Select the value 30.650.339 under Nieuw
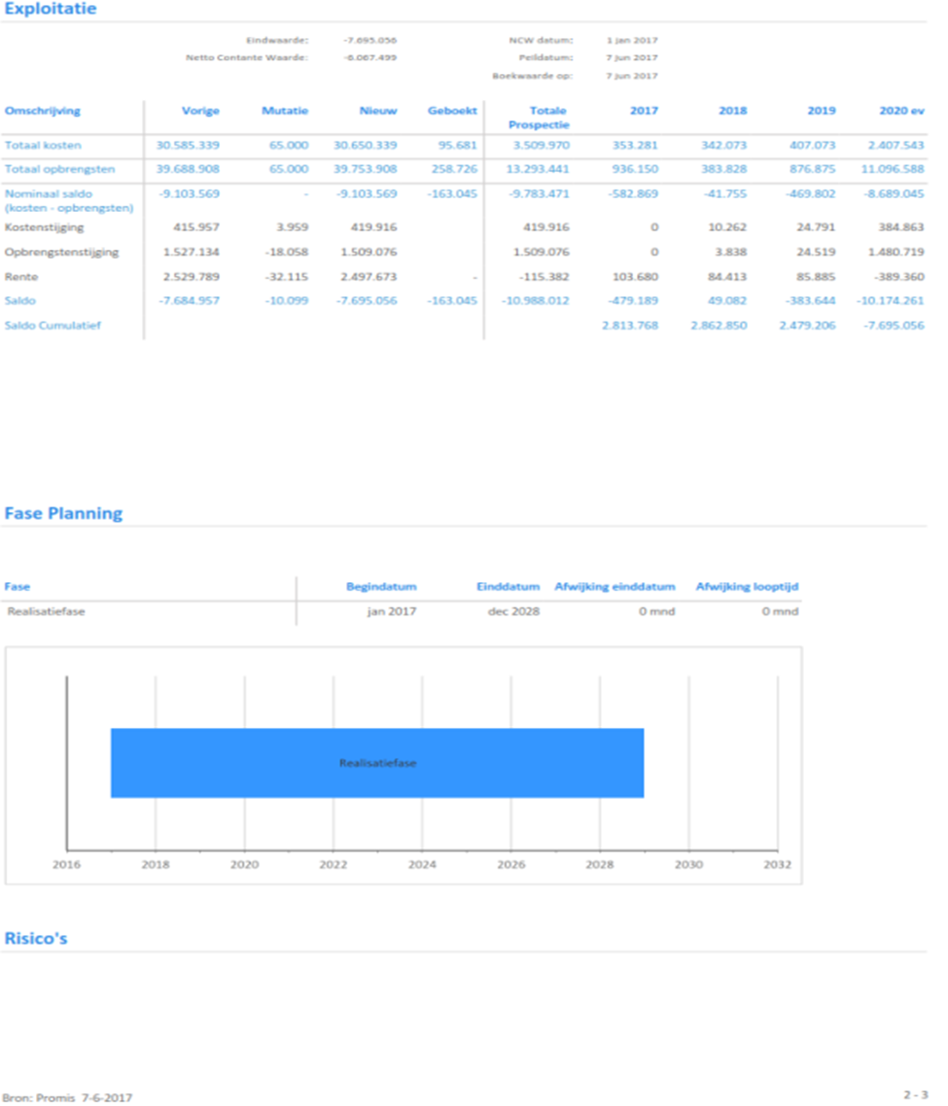This screenshot has height=1106, width=948. tap(365, 146)
